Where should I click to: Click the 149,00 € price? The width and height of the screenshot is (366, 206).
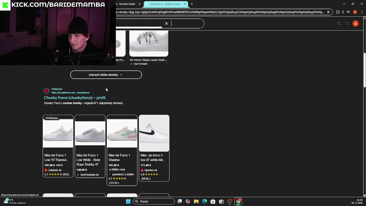pos(82,170)
